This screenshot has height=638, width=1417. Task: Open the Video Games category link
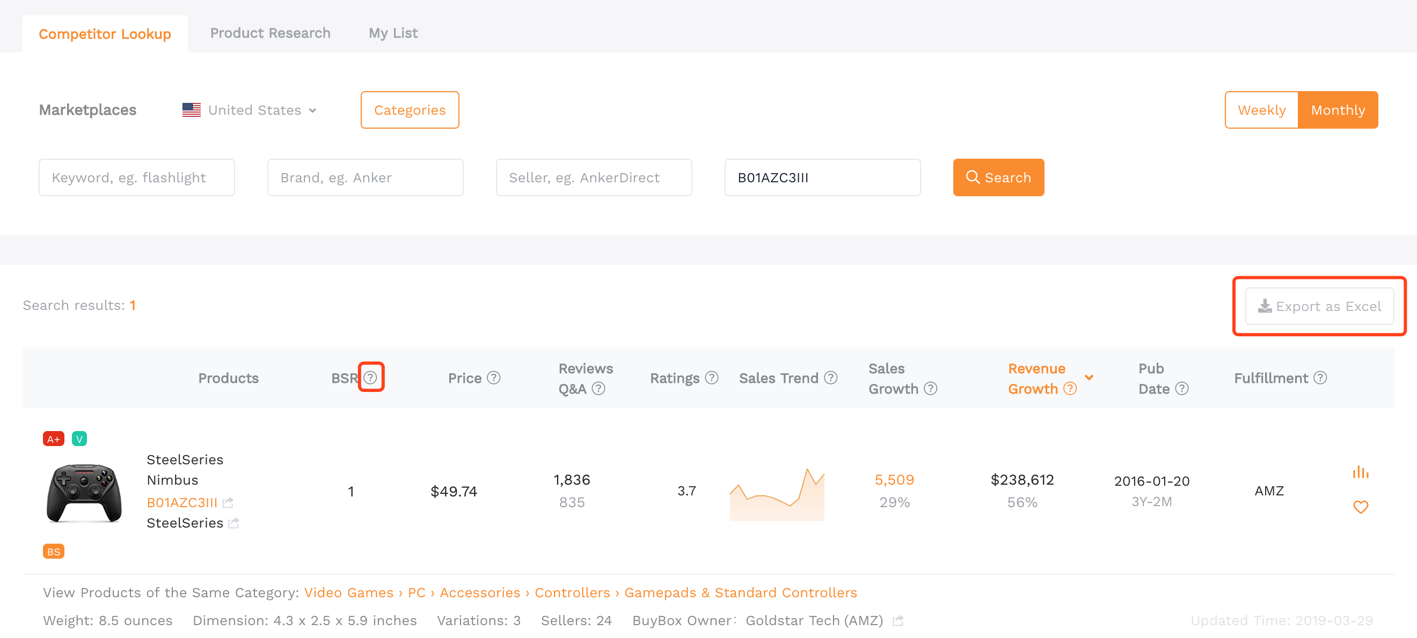click(x=349, y=592)
